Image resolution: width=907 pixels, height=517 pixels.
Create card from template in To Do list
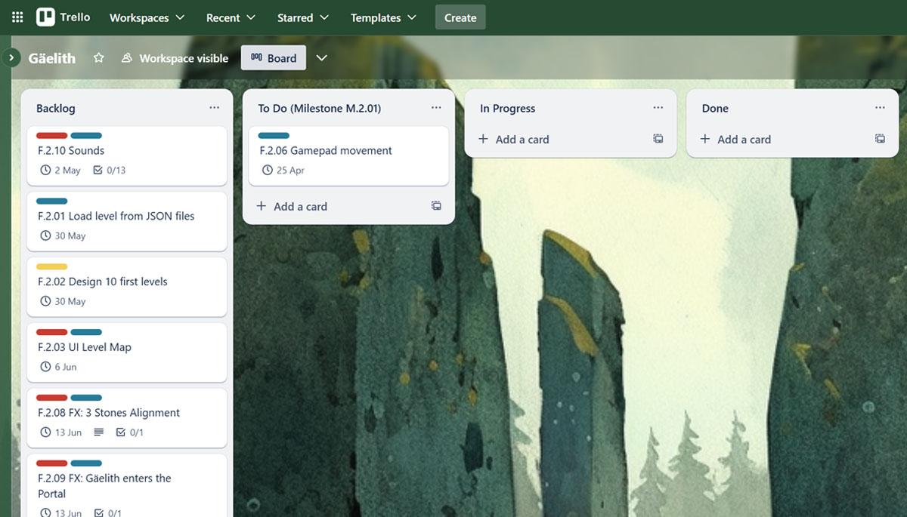(x=436, y=205)
